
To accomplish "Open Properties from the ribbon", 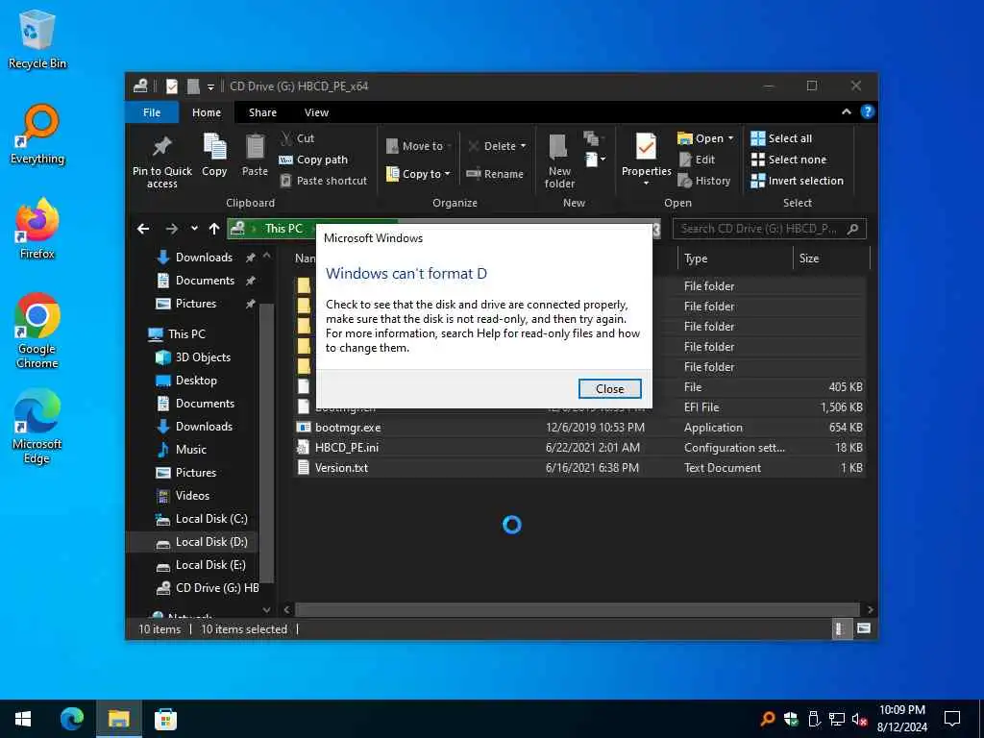I will coord(646,160).
